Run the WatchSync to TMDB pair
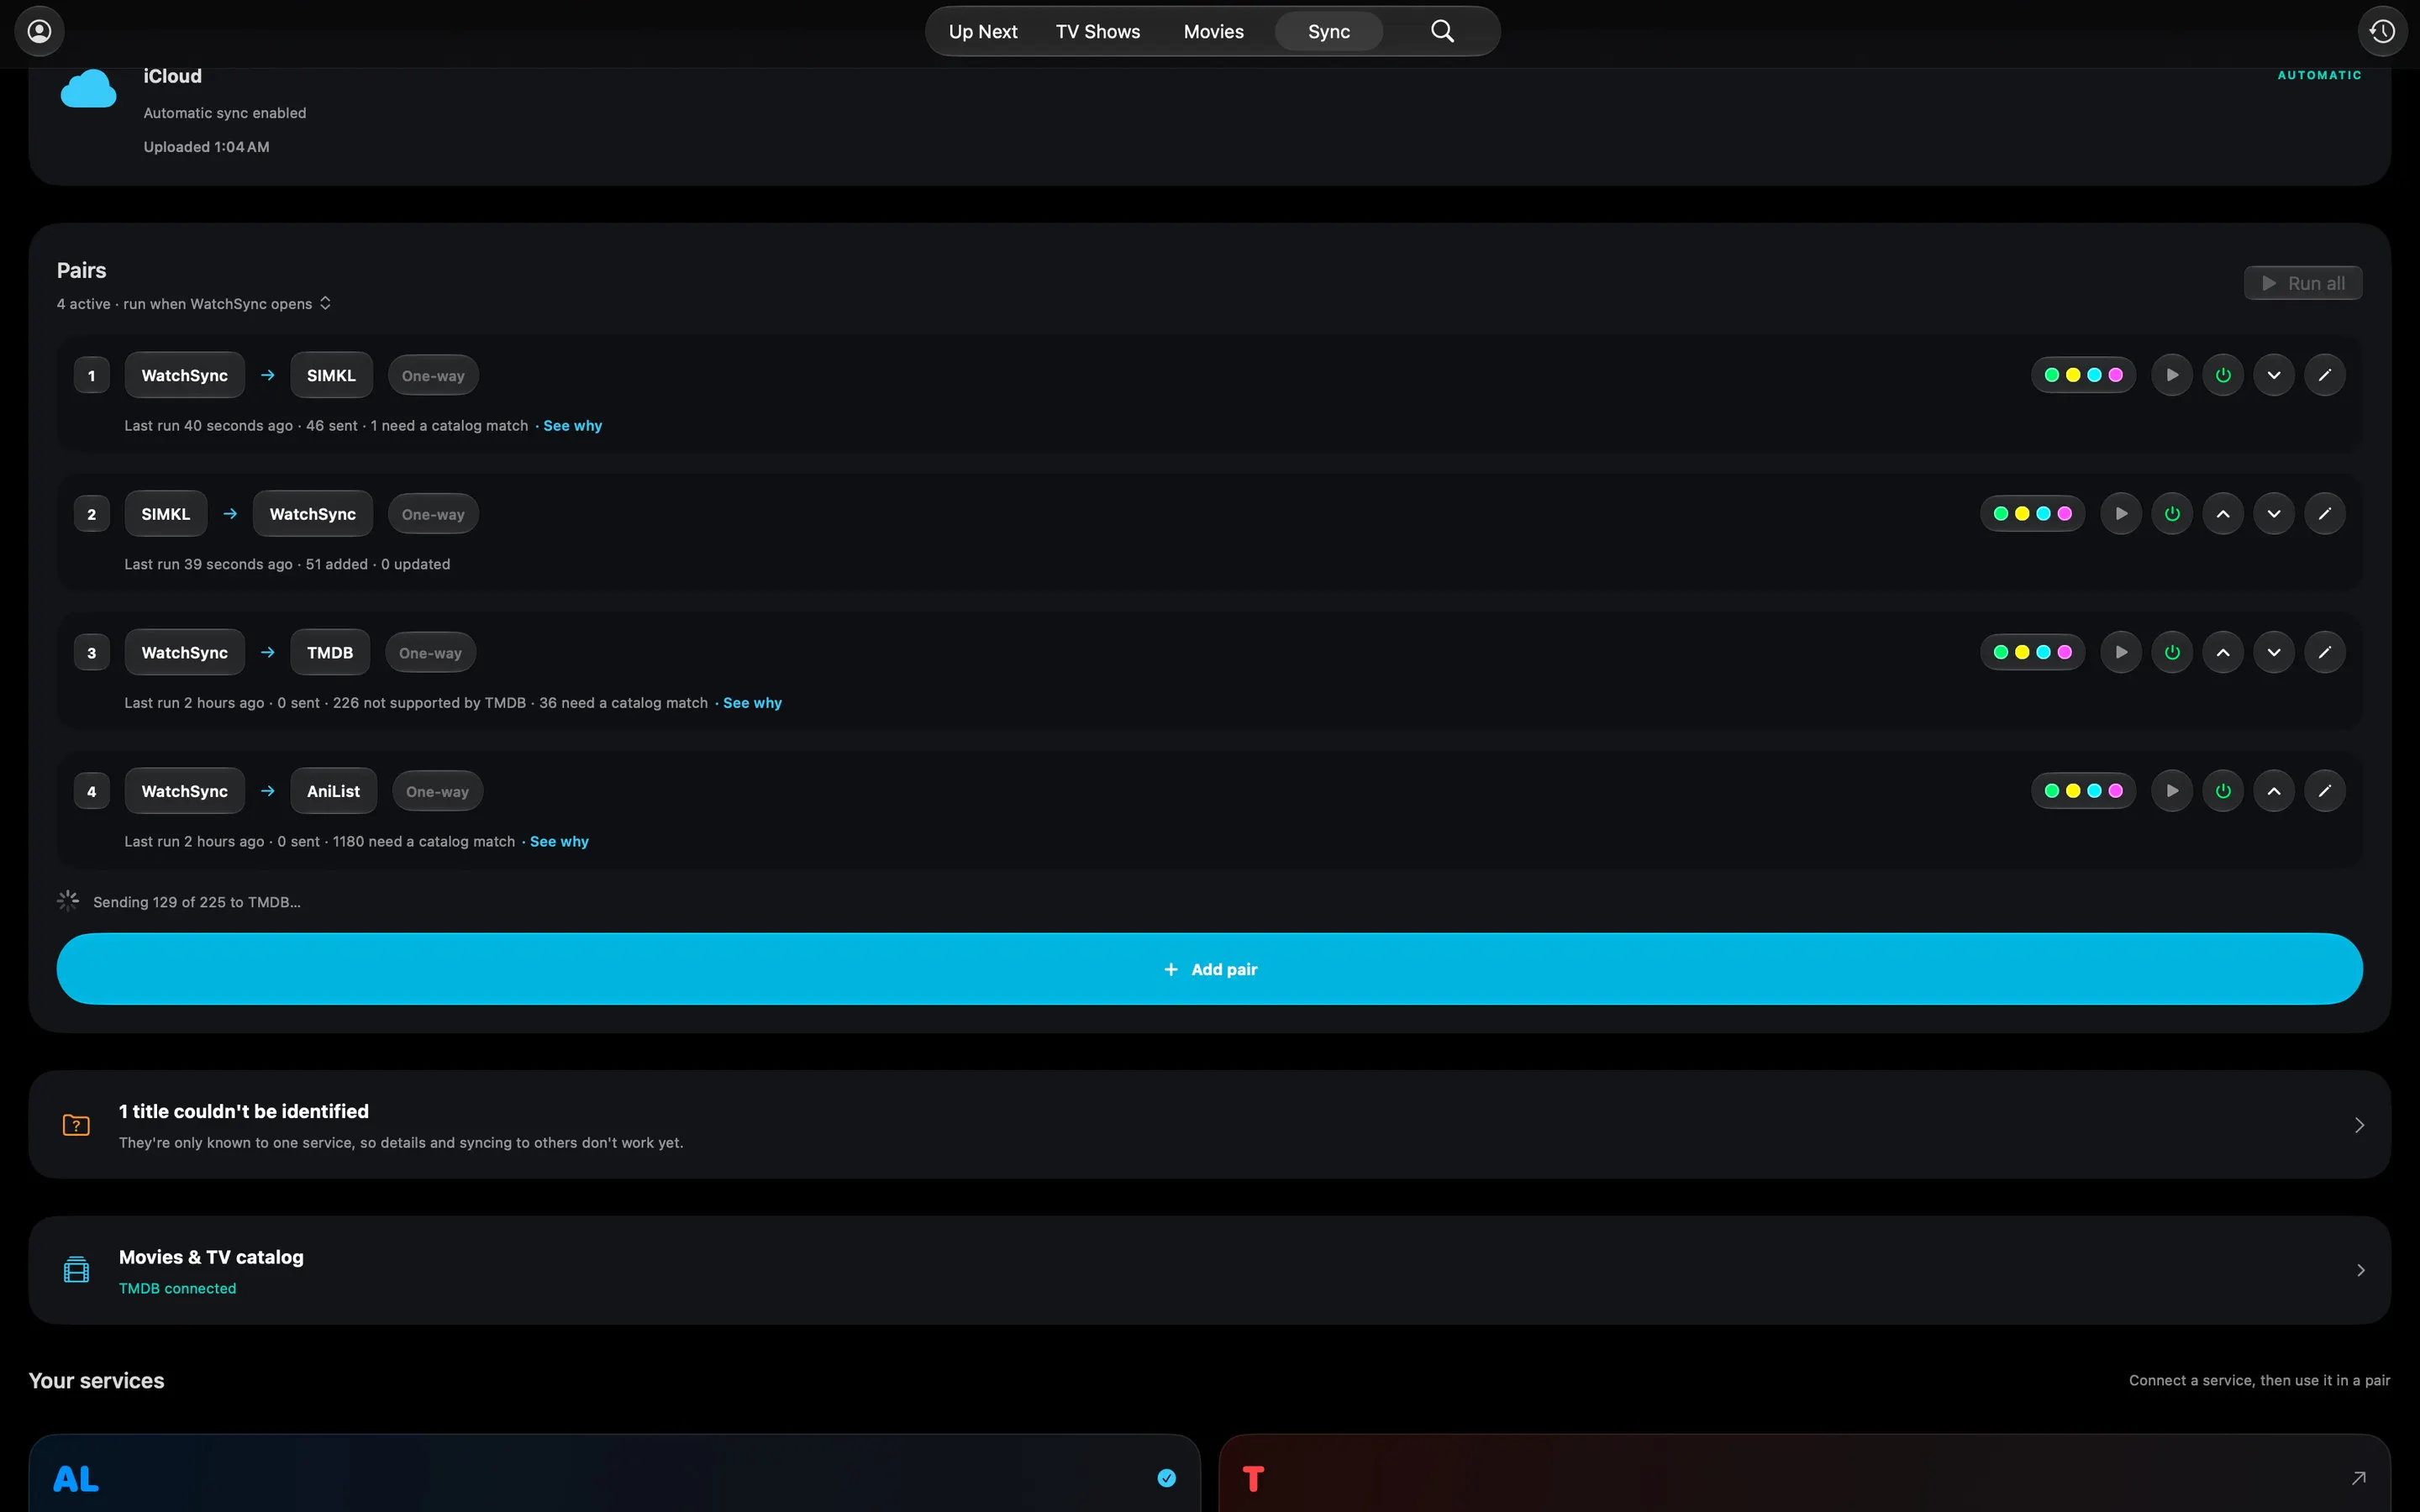 (x=2120, y=652)
